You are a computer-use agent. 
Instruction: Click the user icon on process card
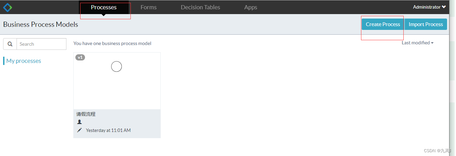(x=79, y=122)
